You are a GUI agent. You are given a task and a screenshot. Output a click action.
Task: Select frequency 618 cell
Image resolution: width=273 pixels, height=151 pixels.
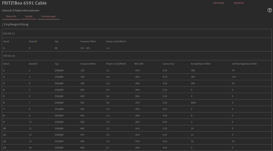pyautogui.click(x=82, y=96)
